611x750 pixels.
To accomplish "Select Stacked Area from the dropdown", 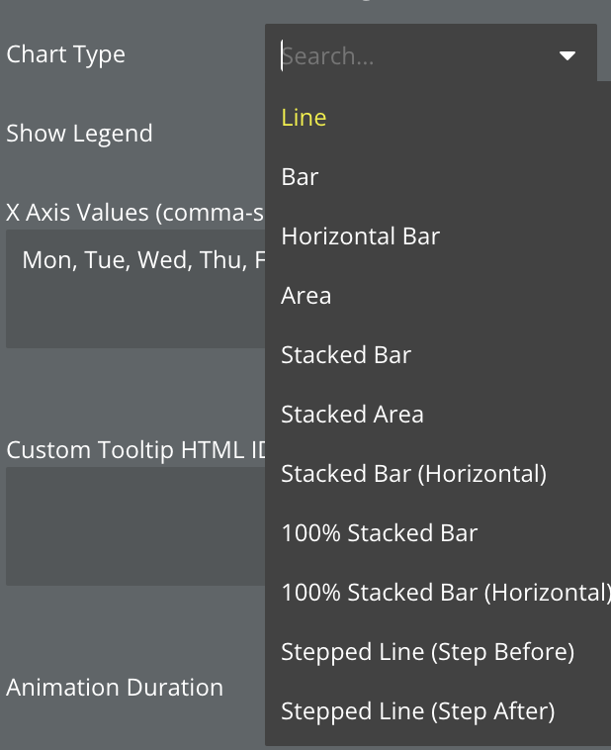I will [x=352, y=414].
